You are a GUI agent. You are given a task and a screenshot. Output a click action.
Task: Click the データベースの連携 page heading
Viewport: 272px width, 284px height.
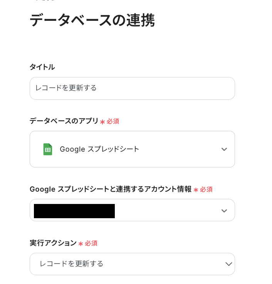(92, 20)
